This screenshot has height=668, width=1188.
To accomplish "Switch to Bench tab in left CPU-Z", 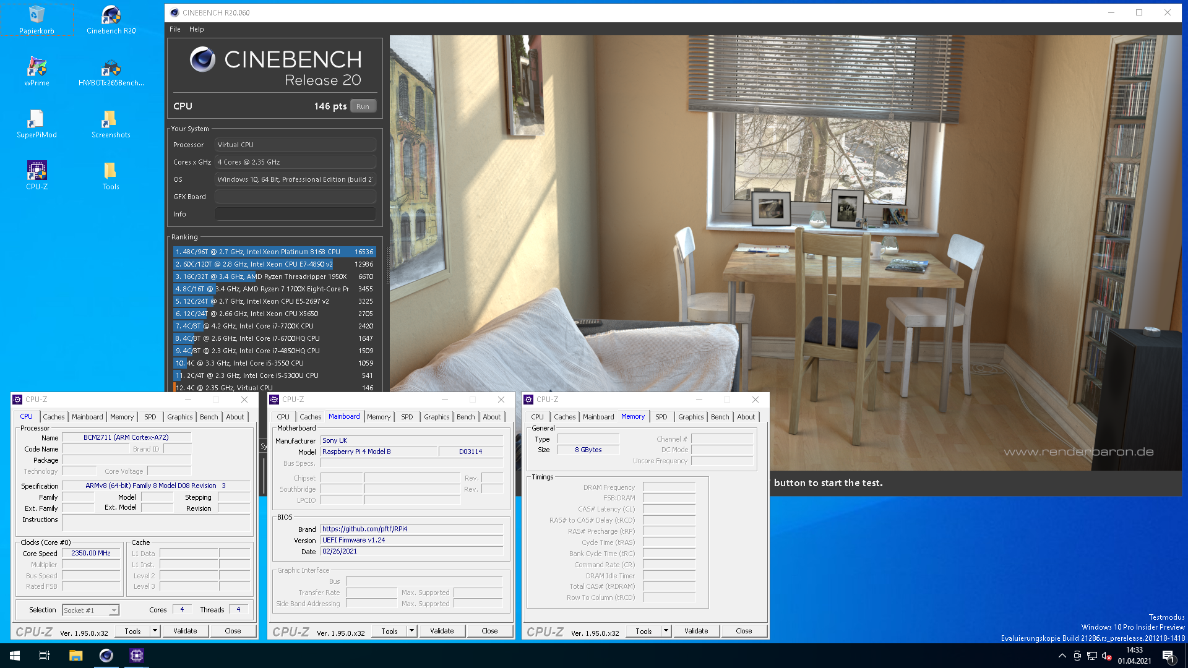I will tap(209, 417).
